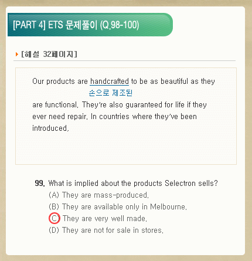Click the question text about Selectron products
The image size is (252, 261).
coord(133,184)
